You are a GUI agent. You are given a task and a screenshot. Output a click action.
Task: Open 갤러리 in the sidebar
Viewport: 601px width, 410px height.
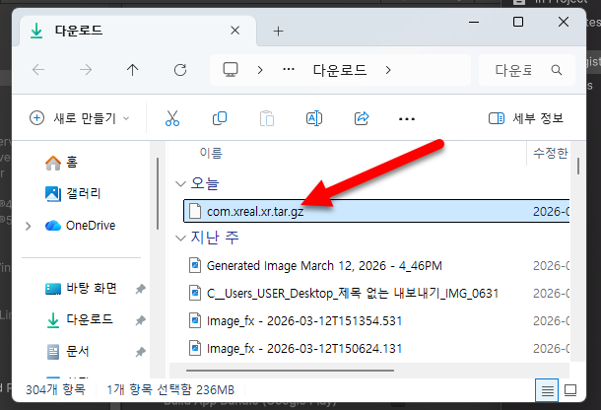(x=73, y=194)
